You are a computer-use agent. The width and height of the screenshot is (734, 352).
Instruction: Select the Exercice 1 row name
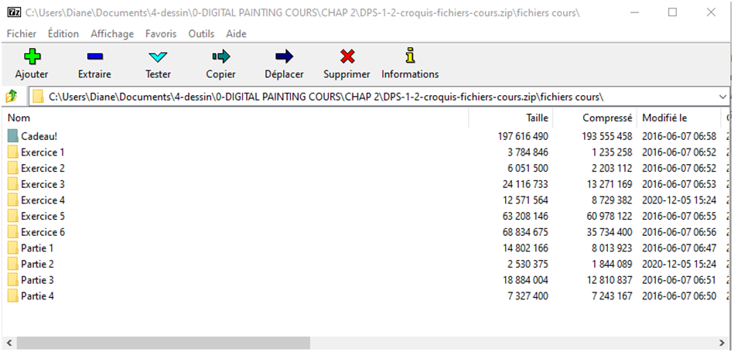43,152
